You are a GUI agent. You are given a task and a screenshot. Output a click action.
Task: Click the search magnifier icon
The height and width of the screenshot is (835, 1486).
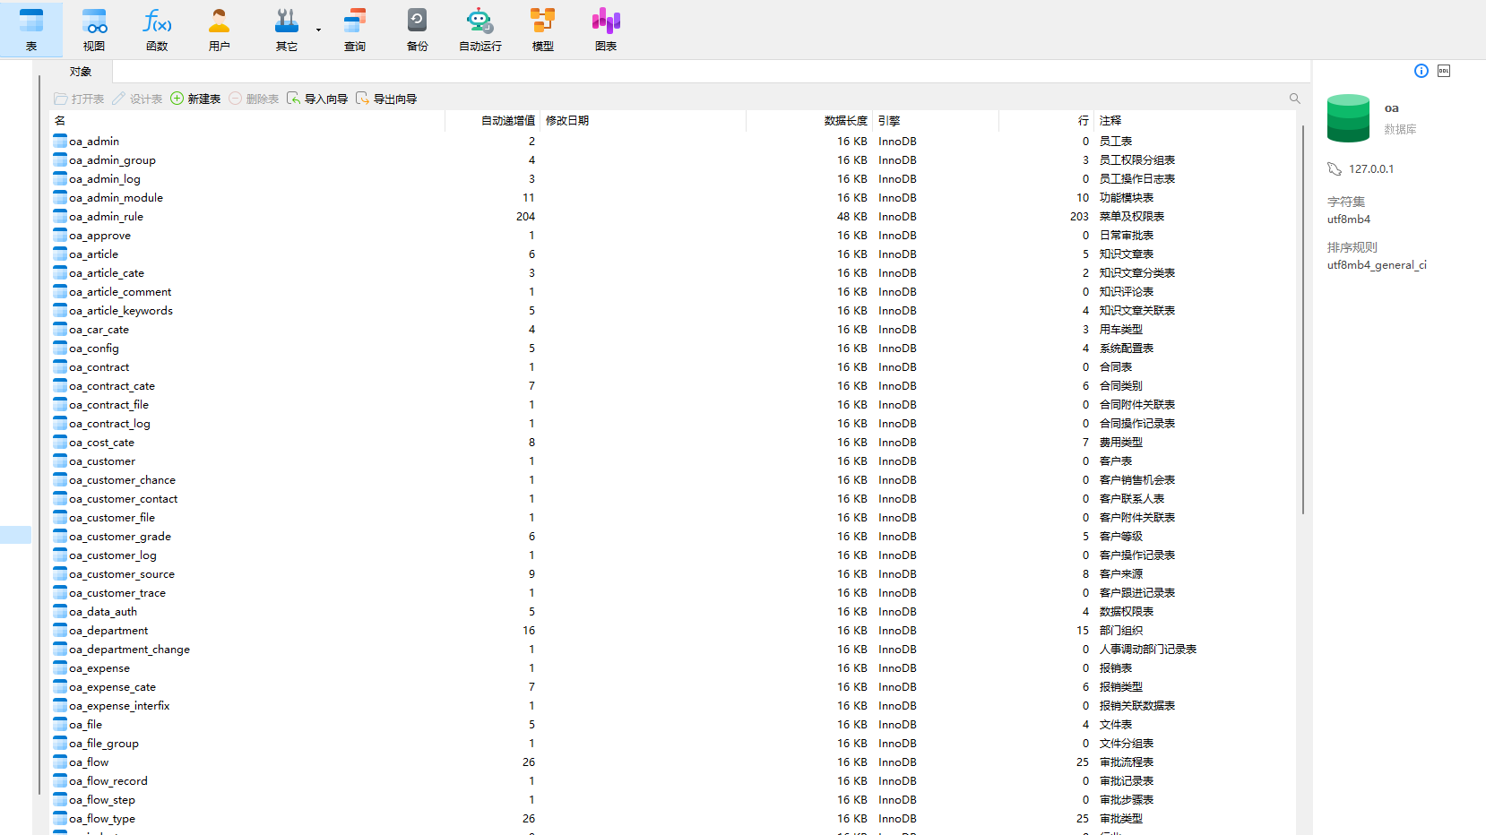[1294, 99]
